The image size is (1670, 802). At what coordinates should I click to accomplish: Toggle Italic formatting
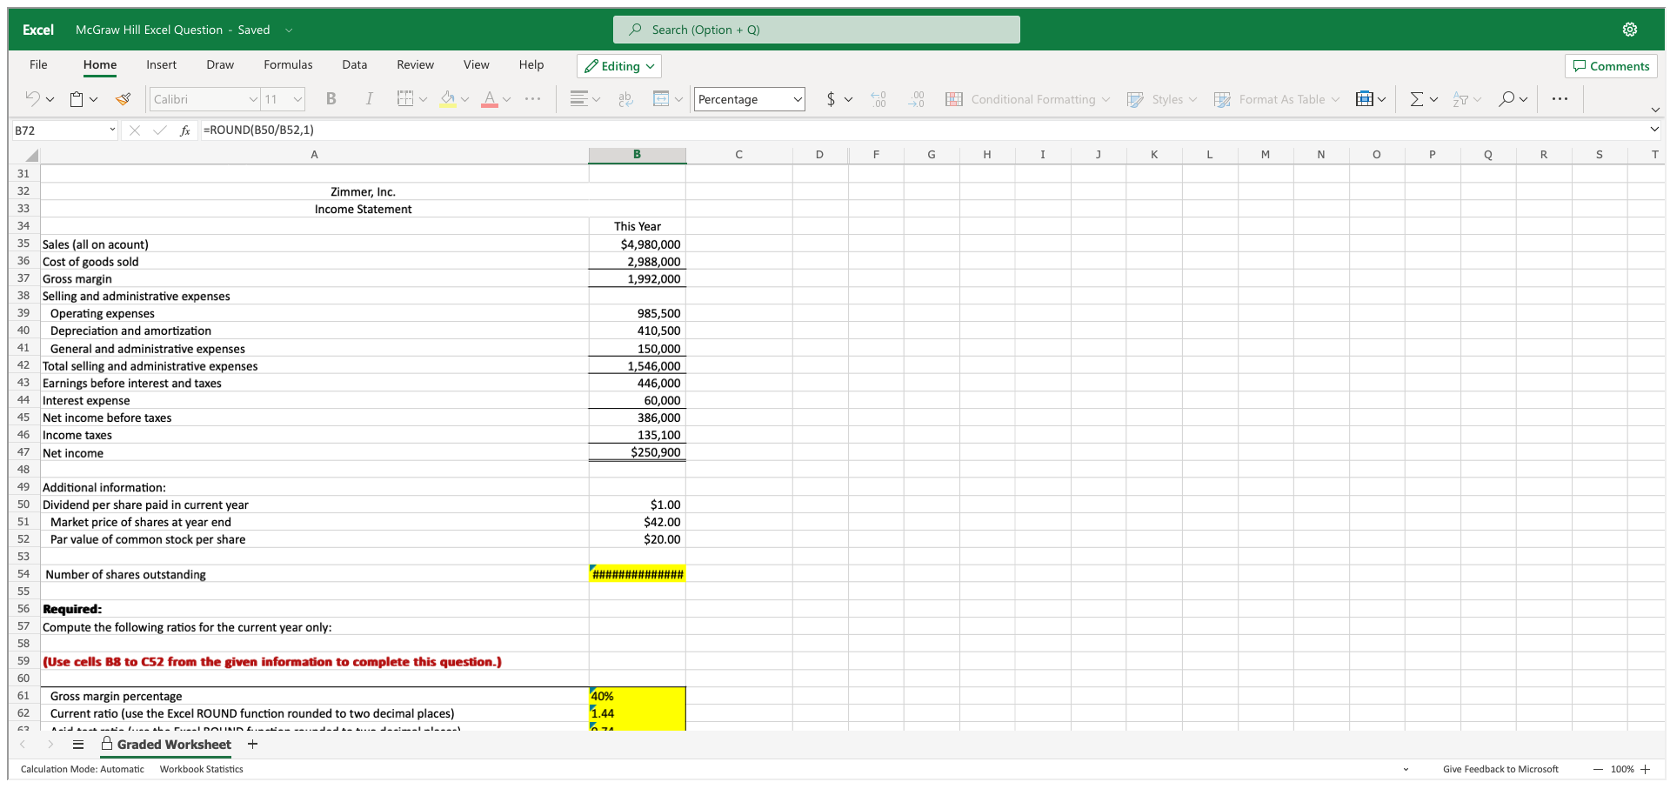369,99
